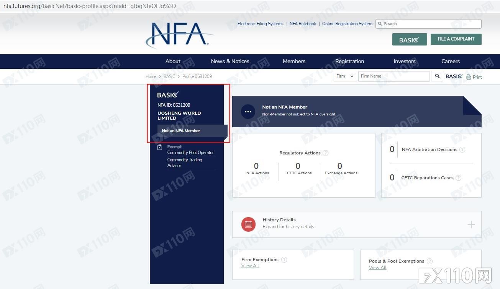
Task: Click the NFA logo
Action: [179, 34]
